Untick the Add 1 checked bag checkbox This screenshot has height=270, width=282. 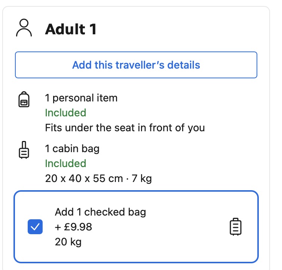[35, 227]
